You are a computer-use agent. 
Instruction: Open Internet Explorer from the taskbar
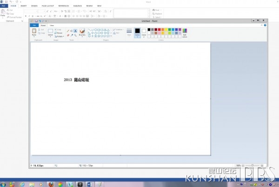point(22,184)
